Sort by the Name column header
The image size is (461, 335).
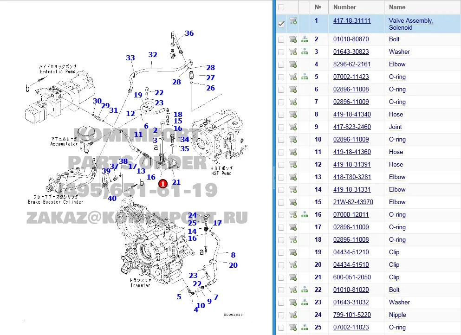[397, 7]
